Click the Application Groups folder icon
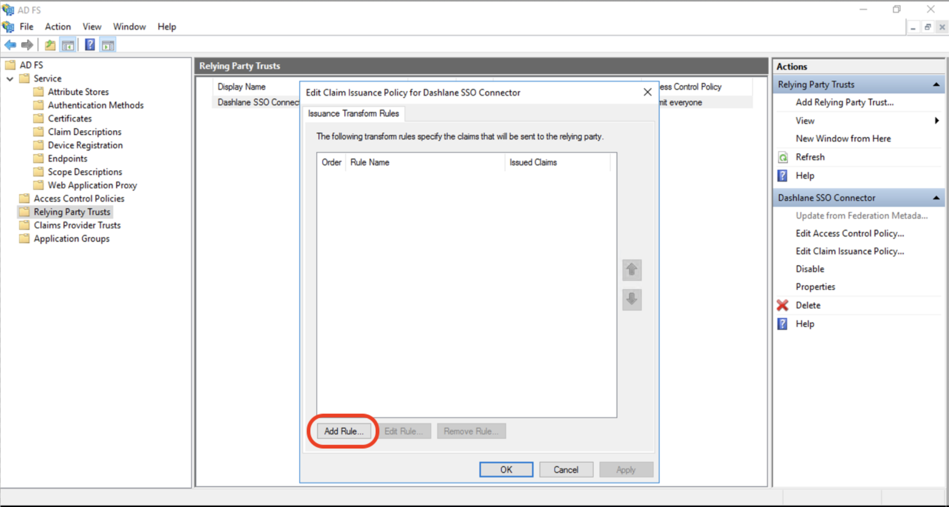This screenshot has width=949, height=507. pyautogui.click(x=25, y=238)
